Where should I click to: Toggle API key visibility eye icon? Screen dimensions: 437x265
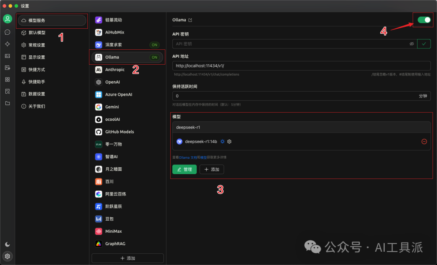click(412, 44)
